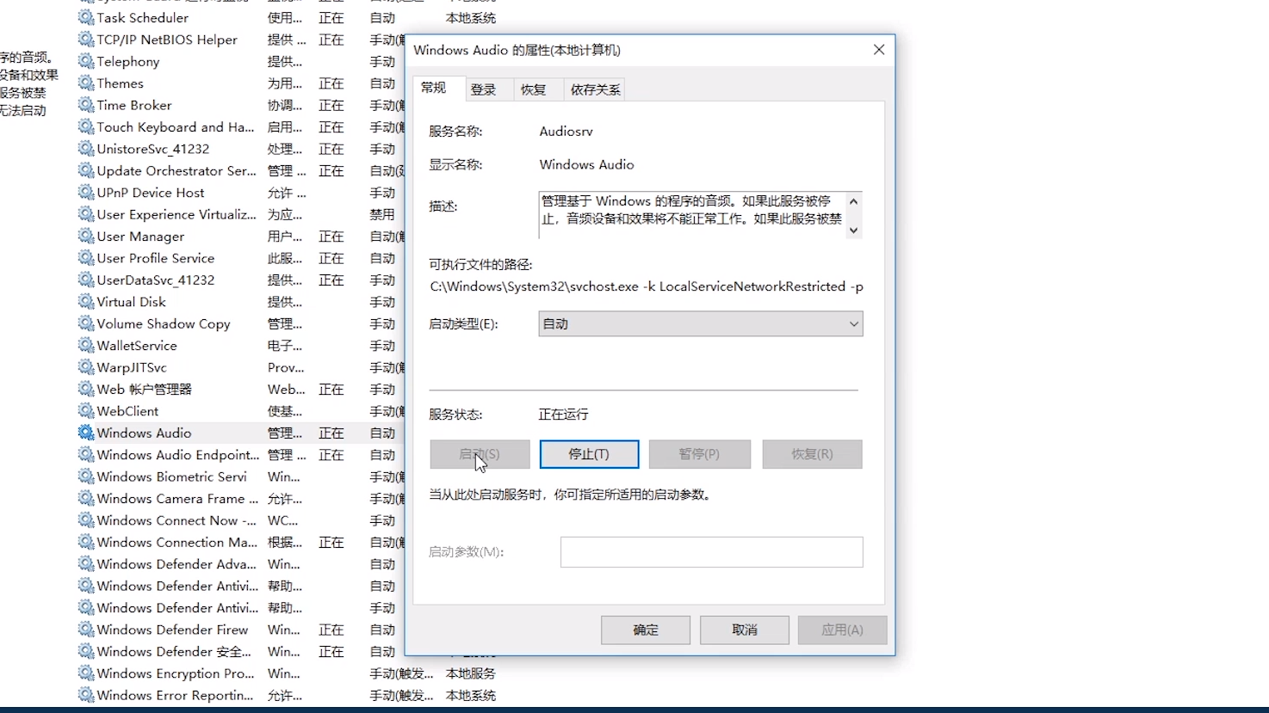This screenshot has width=1269, height=713.
Task: Click the gear icon beside WalletService
Action: pyautogui.click(x=86, y=345)
